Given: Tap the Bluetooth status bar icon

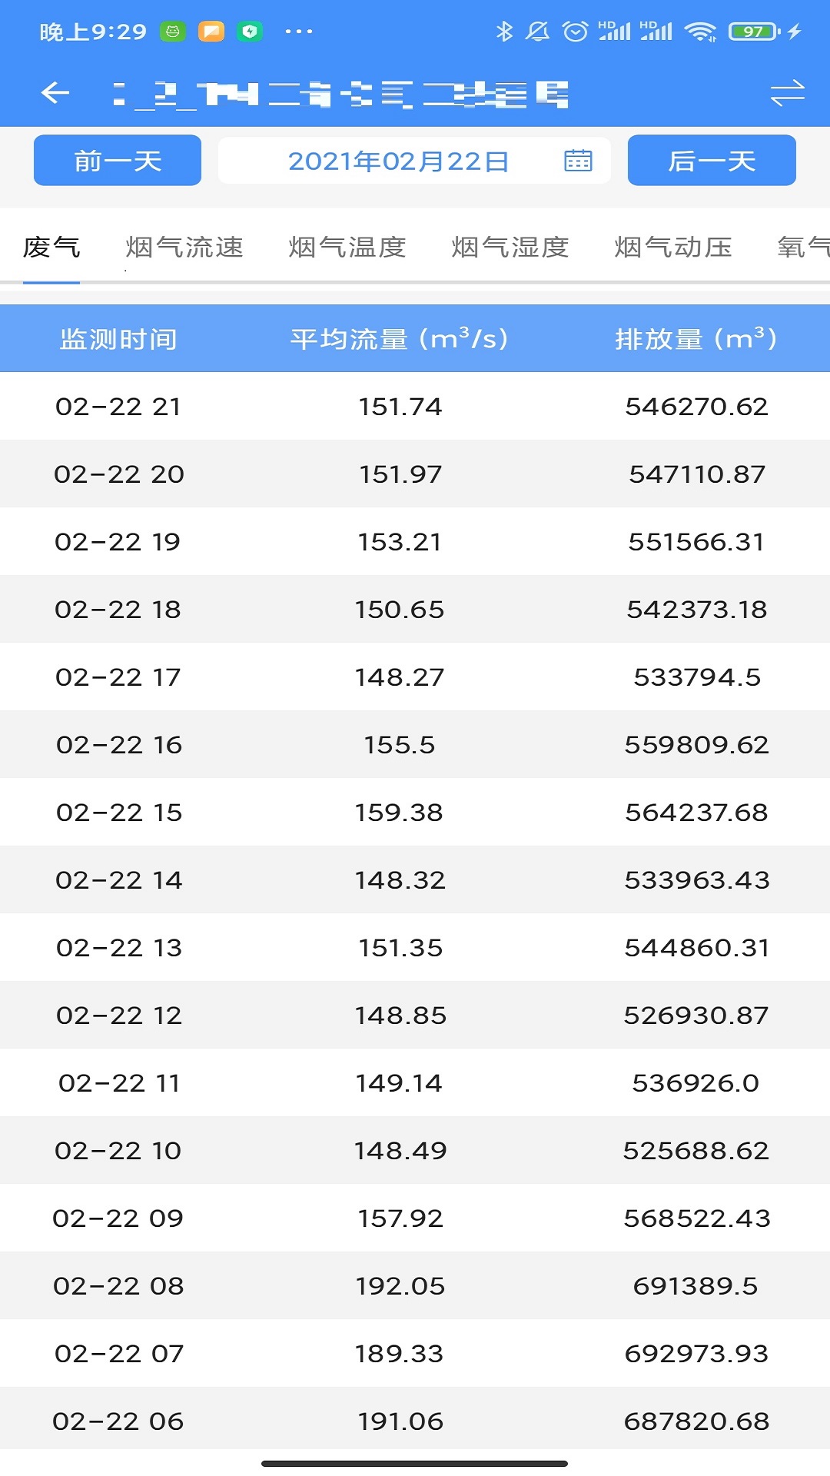Looking at the screenshot, I should (x=504, y=32).
